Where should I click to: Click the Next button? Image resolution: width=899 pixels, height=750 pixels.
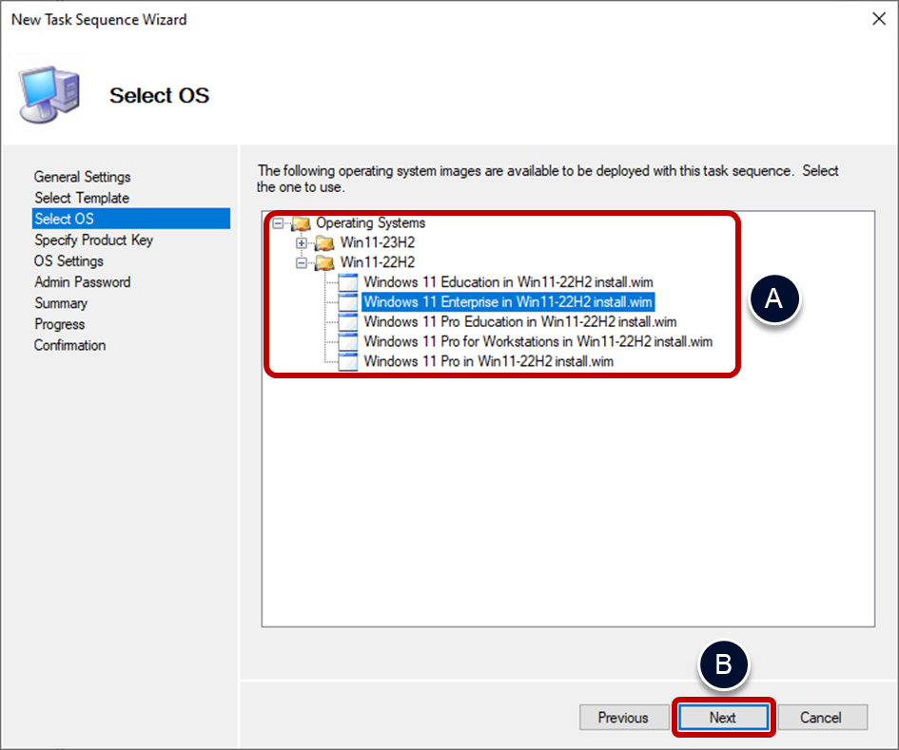pos(723,718)
